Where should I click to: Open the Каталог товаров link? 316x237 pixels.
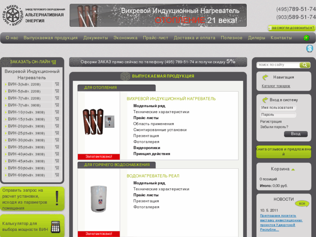tap(276, 86)
